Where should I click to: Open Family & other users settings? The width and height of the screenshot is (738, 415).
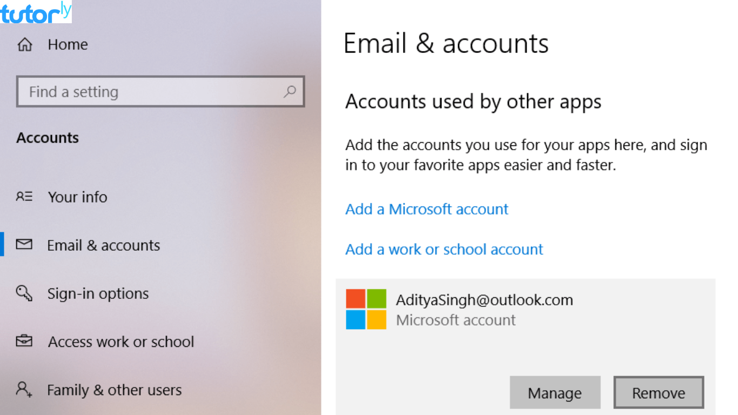click(114, 390)
